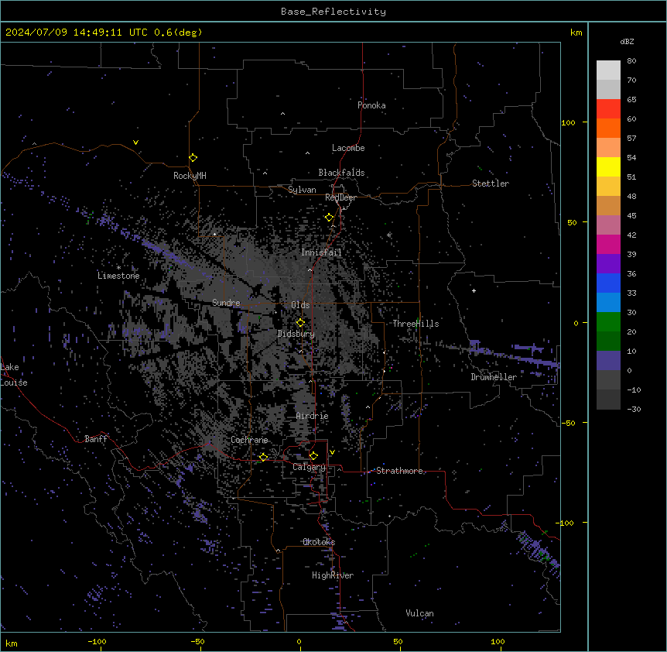
Task: Click the Drumheller label
Action: 494,377
